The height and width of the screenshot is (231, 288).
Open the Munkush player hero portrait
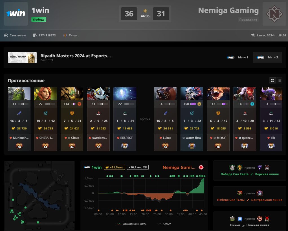click(x=19, y=94)
